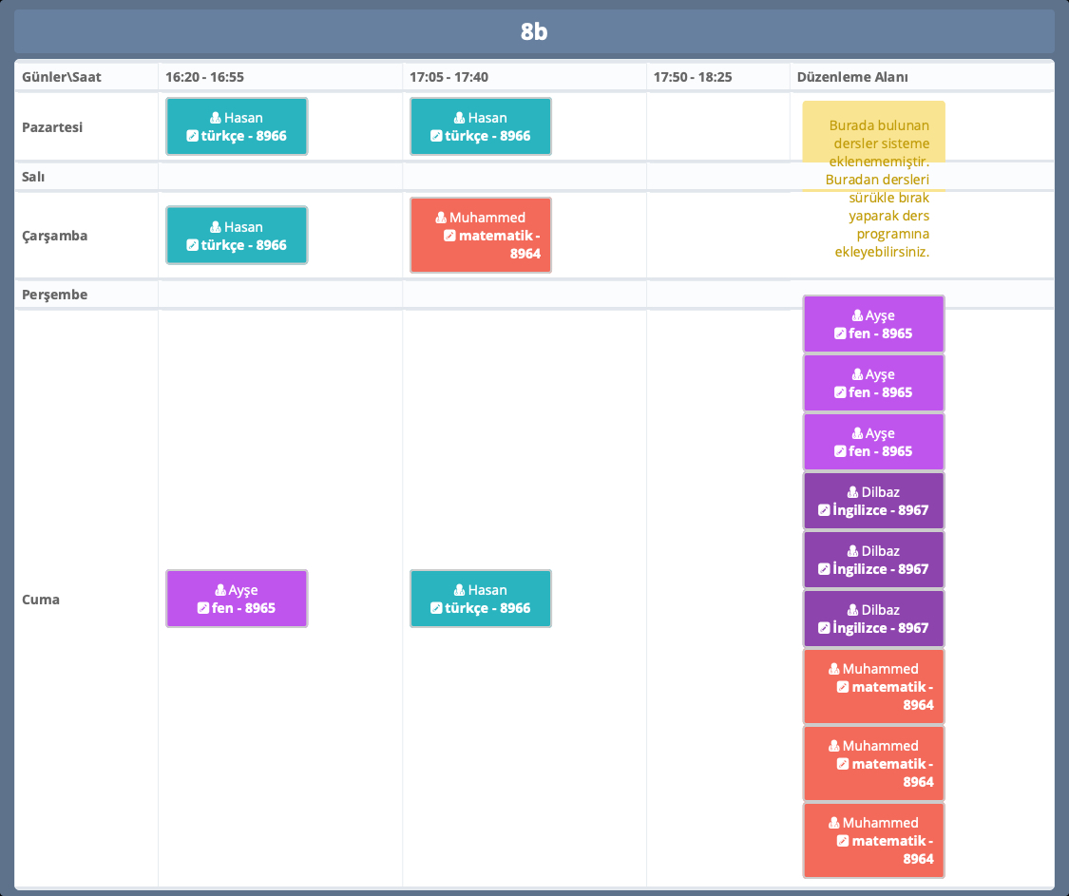Click edit icon on Wednesday matematik card
1069x896 pixels.
coord(449,236)
